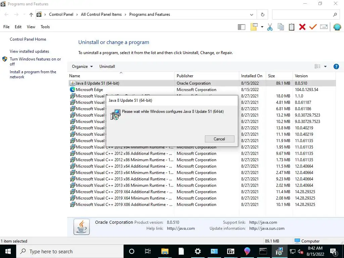
Task: Click the installer icon on the taskbar
Action: point(279,251)
